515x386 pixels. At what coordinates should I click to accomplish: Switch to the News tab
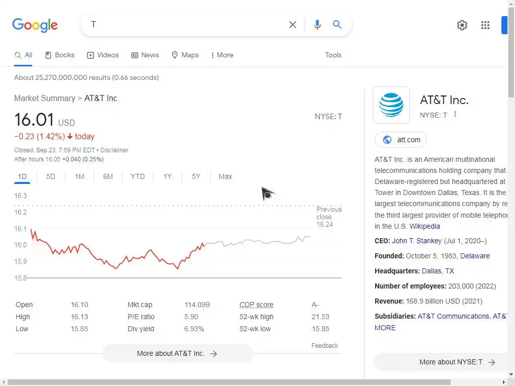(x=145, y=55)
